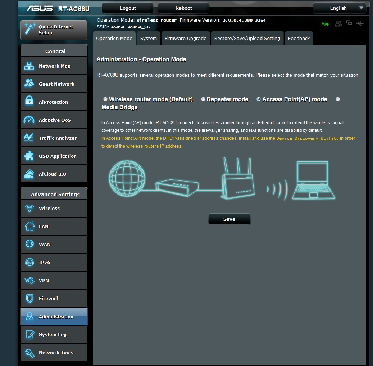This screenshot has height=366, width=373.
Task: Open Firewall menu item
Action: point(54,298)
